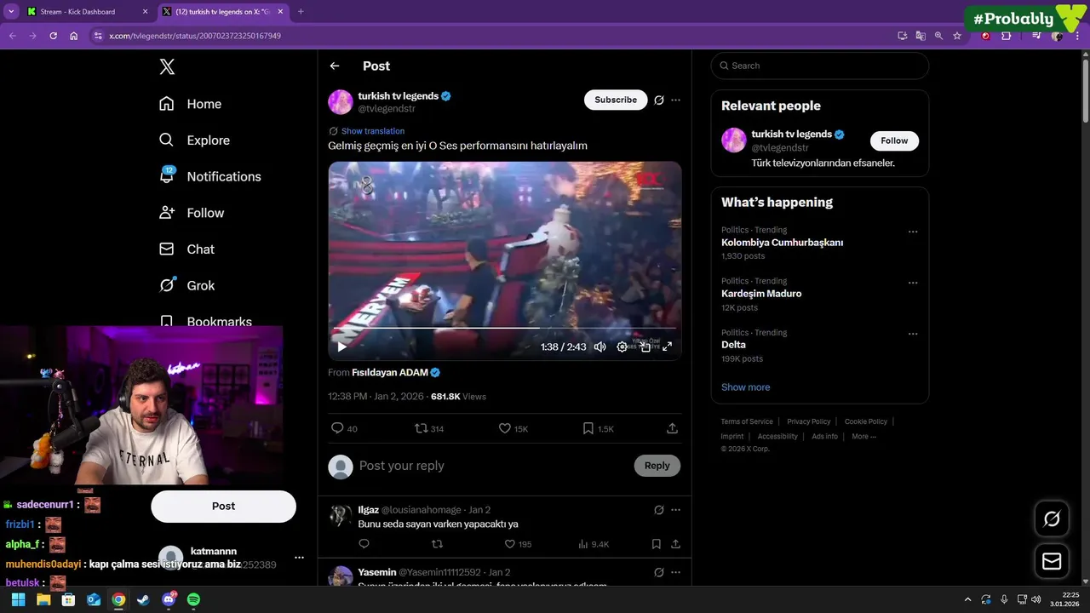Open Delta trend options

click(x=913, y=334)
